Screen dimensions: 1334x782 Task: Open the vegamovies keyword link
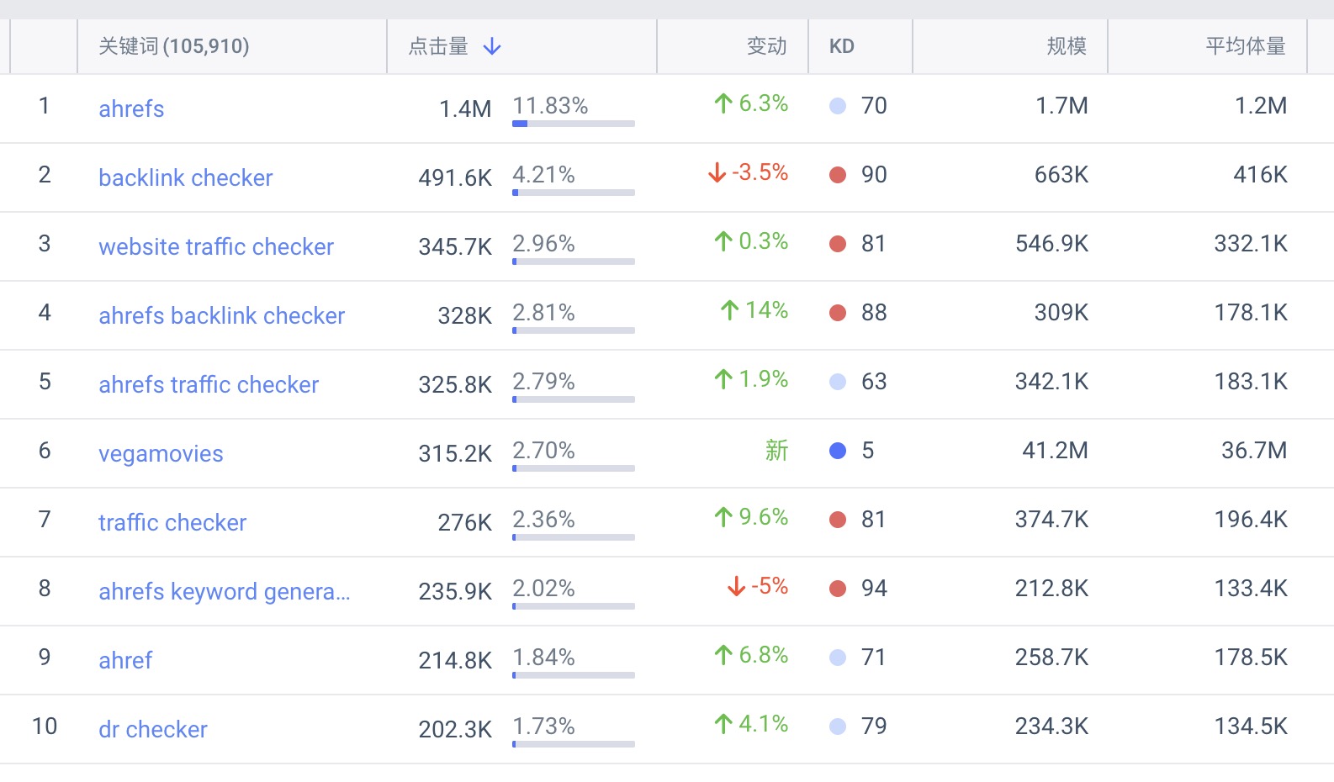point(161,454)
